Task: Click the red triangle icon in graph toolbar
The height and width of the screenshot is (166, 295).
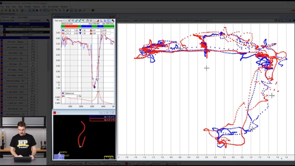Action: pos(98,20)
